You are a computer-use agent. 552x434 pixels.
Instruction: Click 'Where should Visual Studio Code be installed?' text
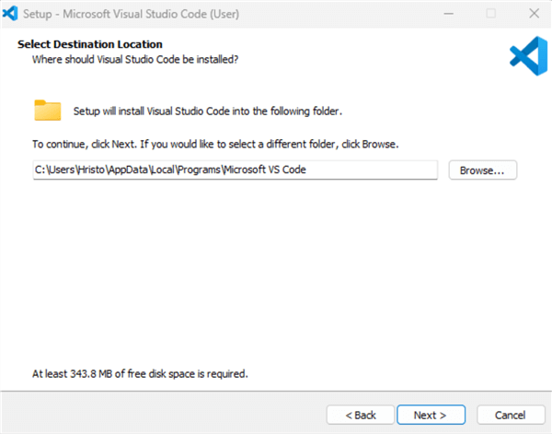click(135, 59)
